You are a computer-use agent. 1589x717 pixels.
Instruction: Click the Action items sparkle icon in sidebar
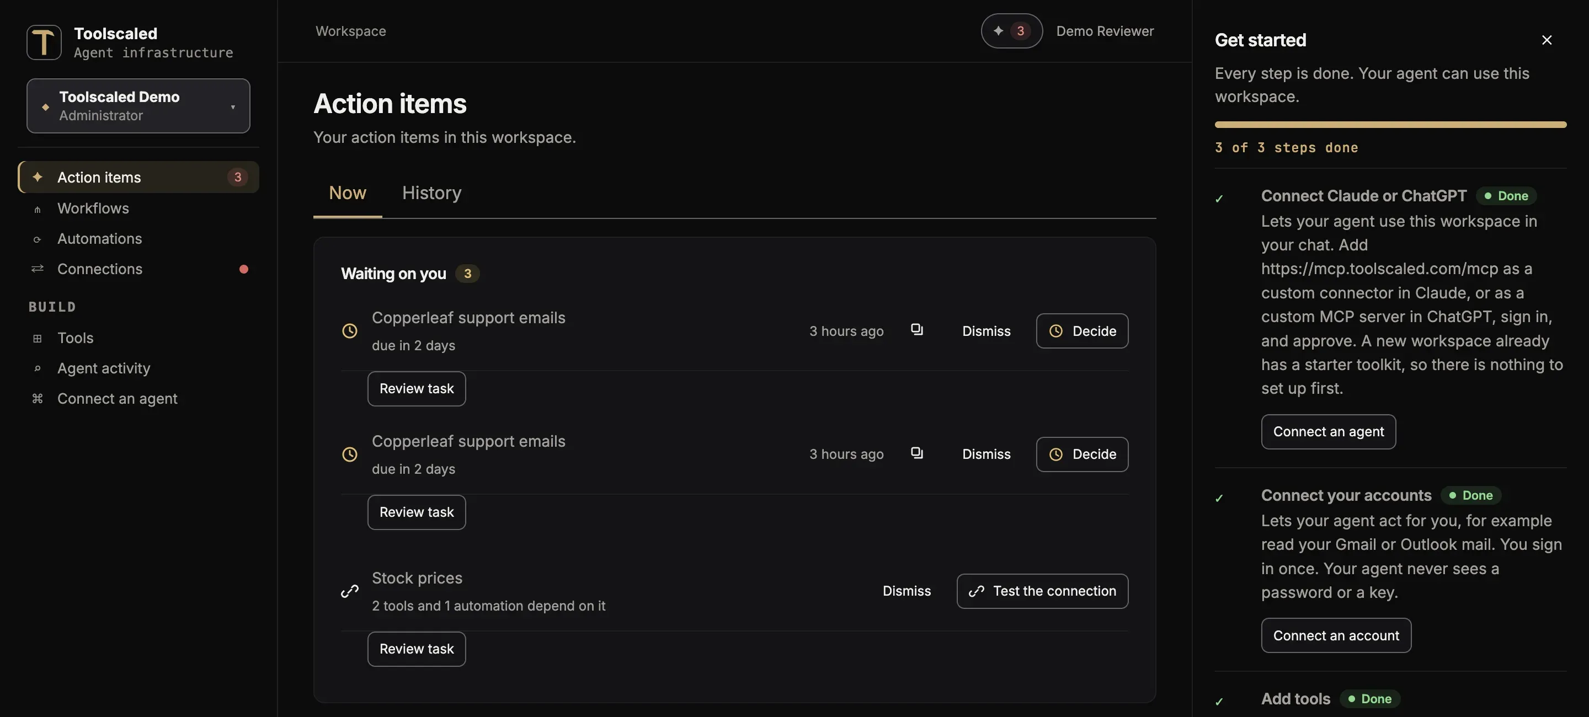(x=38, y=177)
